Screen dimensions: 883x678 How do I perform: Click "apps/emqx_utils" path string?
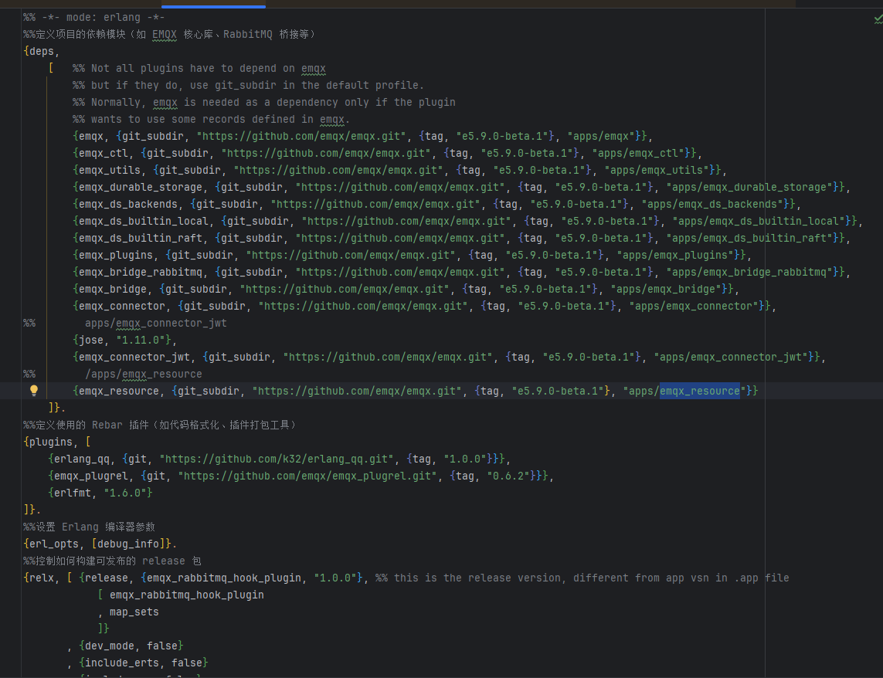click(657, 170)
